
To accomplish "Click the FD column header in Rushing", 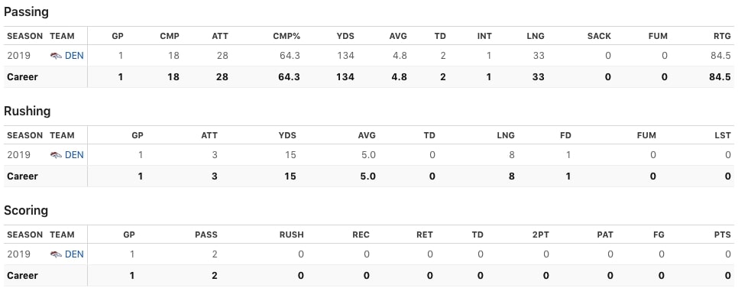I will 565,135.
